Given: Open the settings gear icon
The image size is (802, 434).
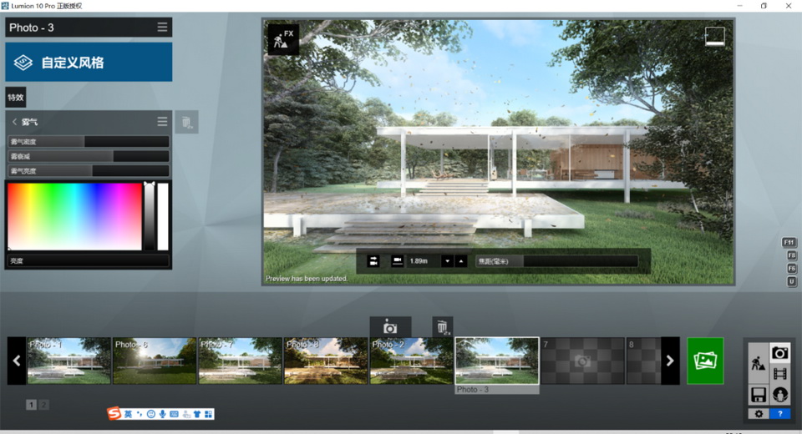Looking at the screenshot, I should click(x=758, y=414).
